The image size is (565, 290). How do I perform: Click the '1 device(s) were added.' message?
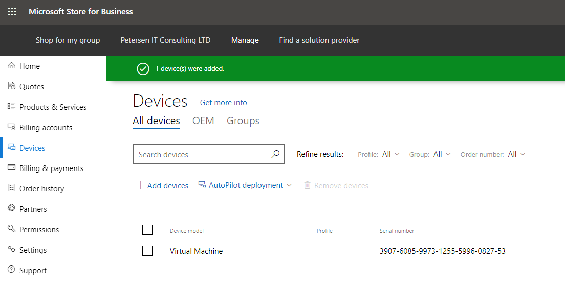pos(190,68)
